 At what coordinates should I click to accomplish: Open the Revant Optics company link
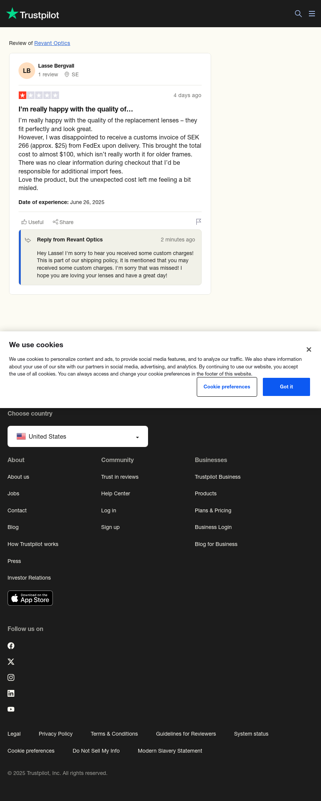[x=52, y=43]
